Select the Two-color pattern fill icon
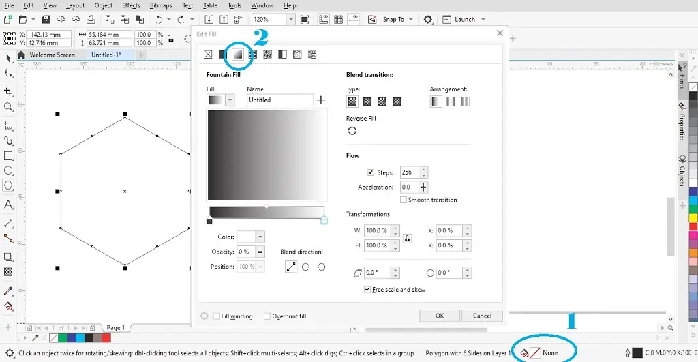This screenshot has width=698, height=362. coord(282,55)
